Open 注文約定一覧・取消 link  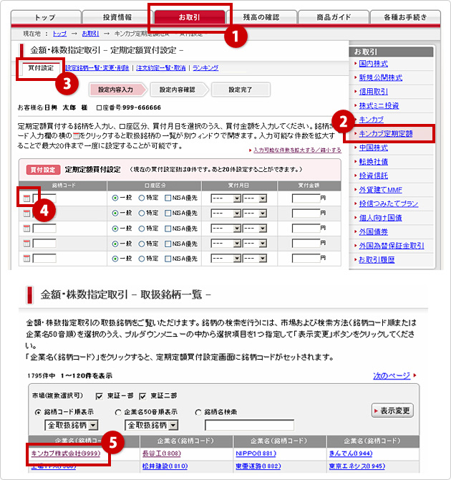tap(160, 68)
